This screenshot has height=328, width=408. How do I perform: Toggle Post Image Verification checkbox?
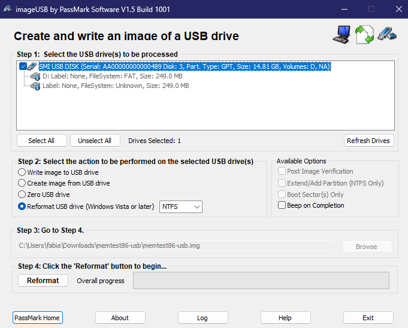pos(282,171)
